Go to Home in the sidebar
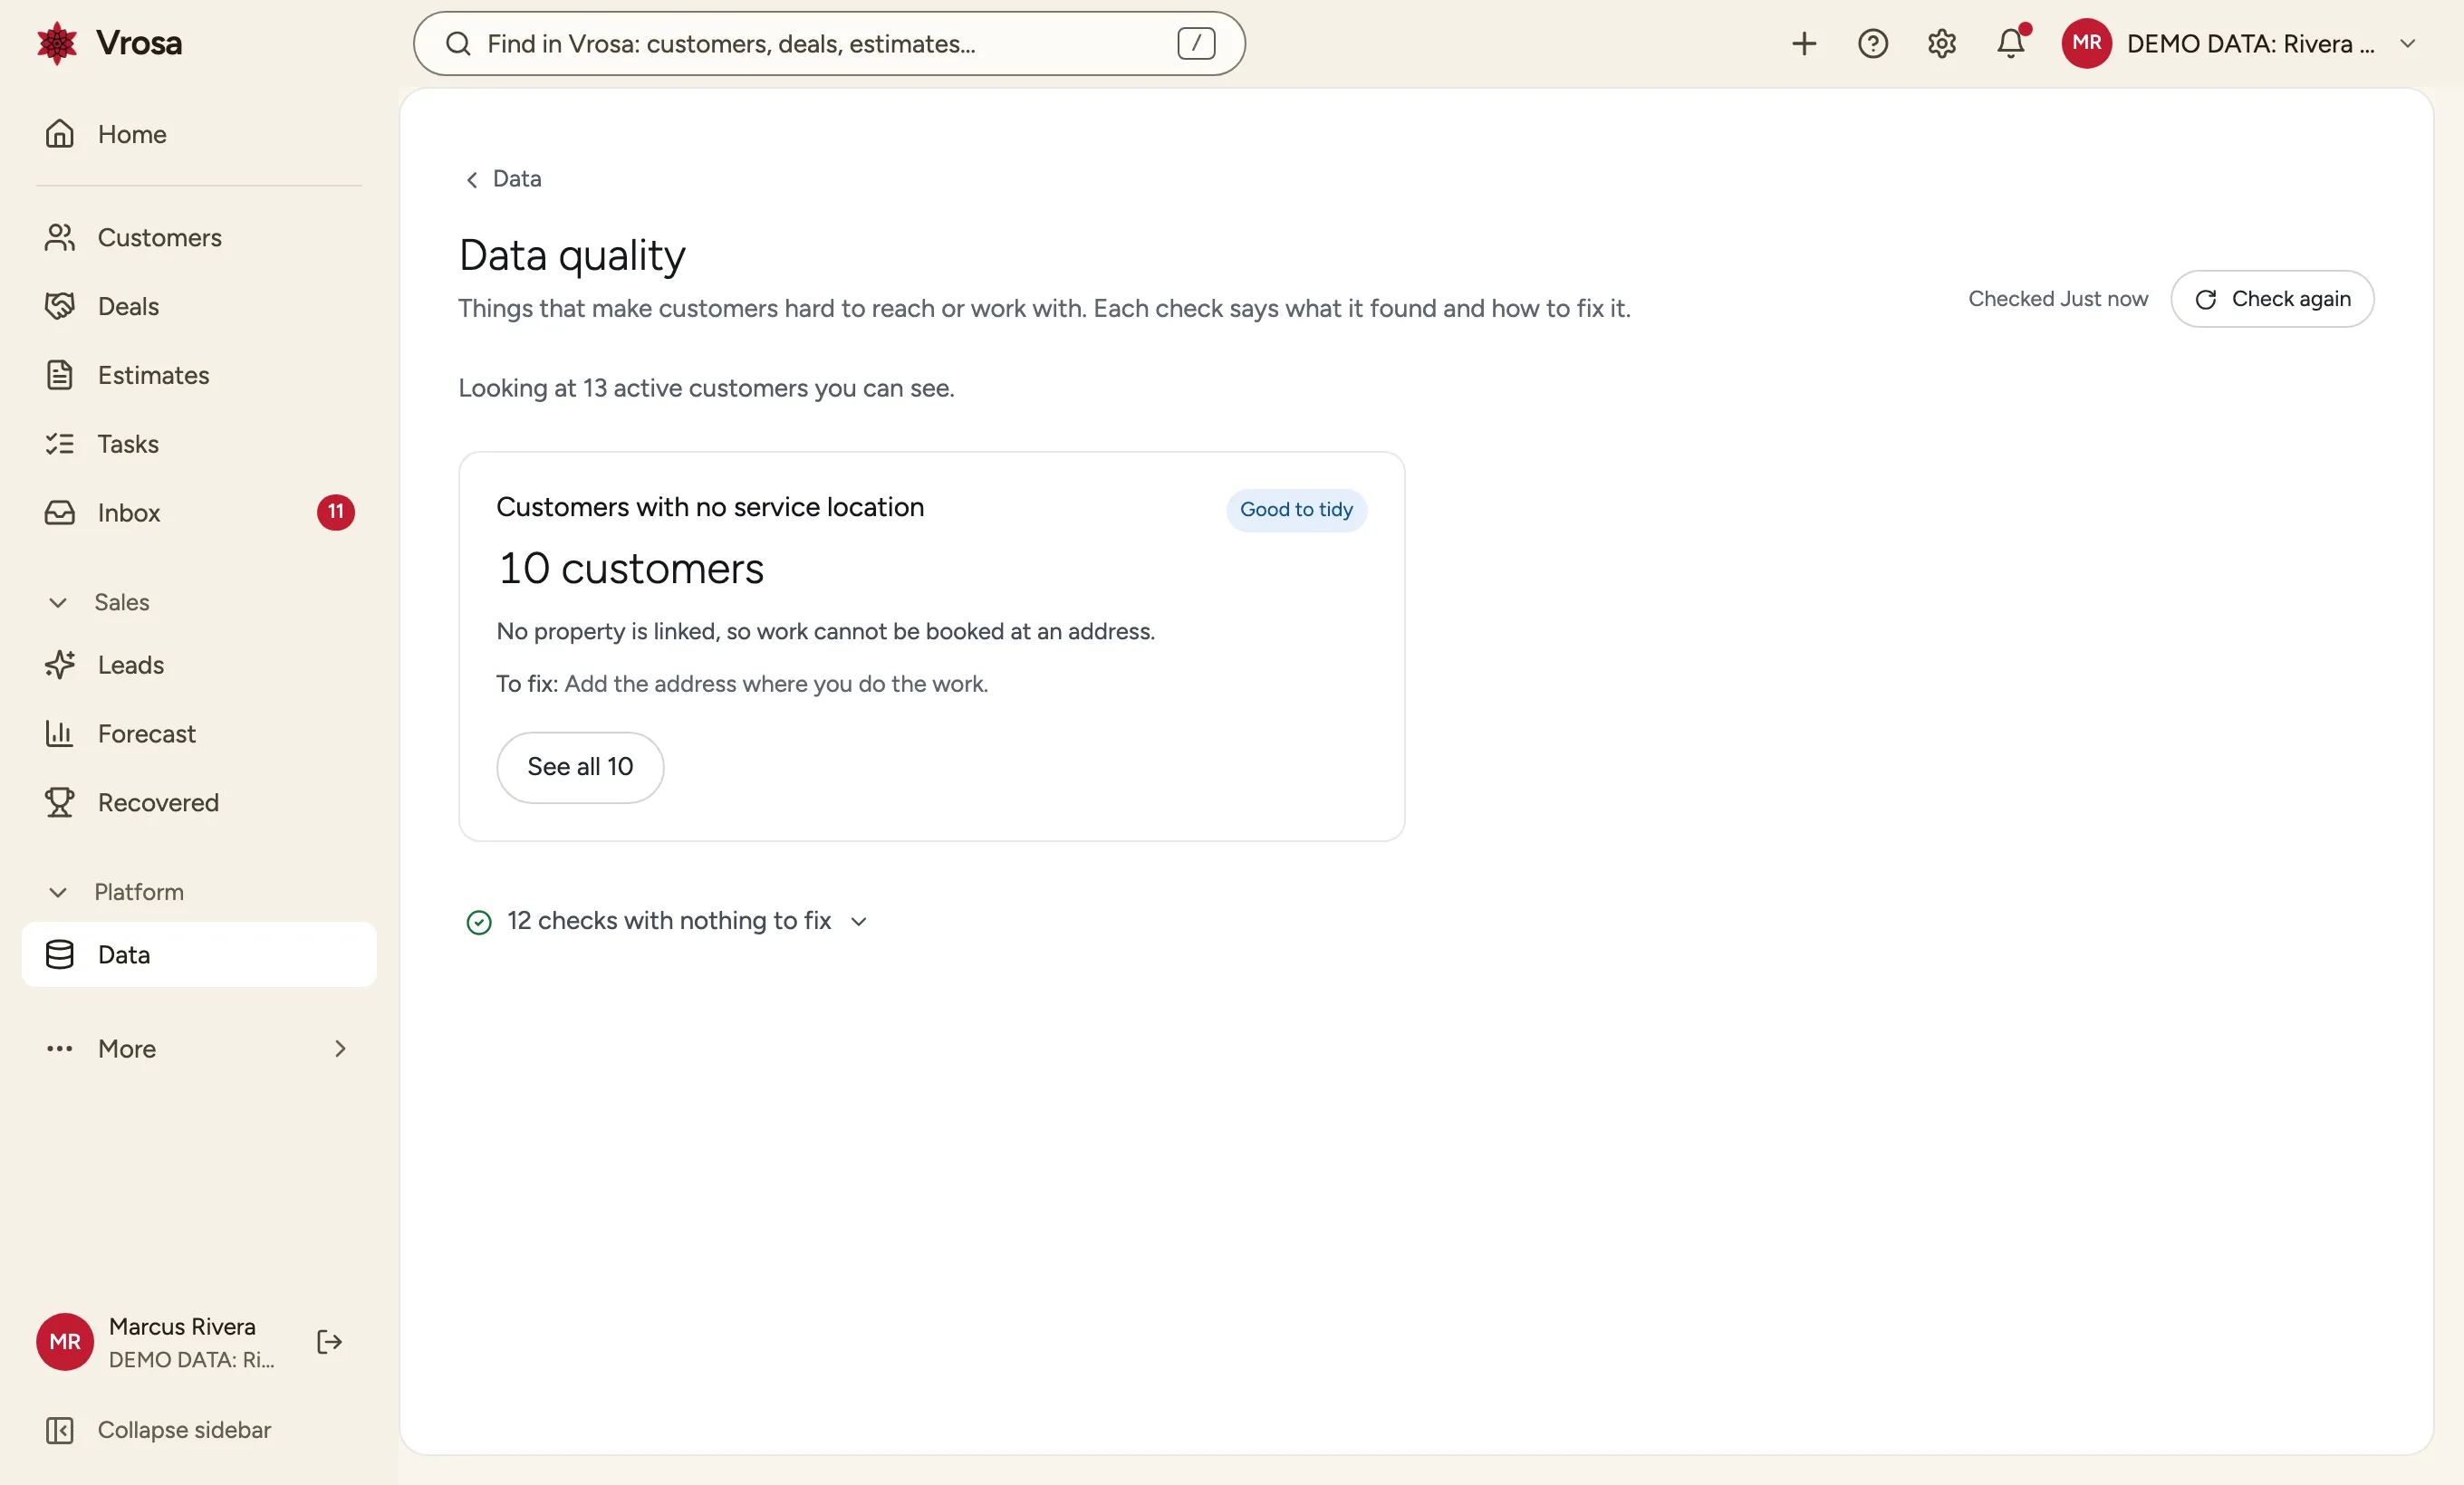Image resolution: width=2464 pixels, height=1485 pixels. tap(199, 134)
